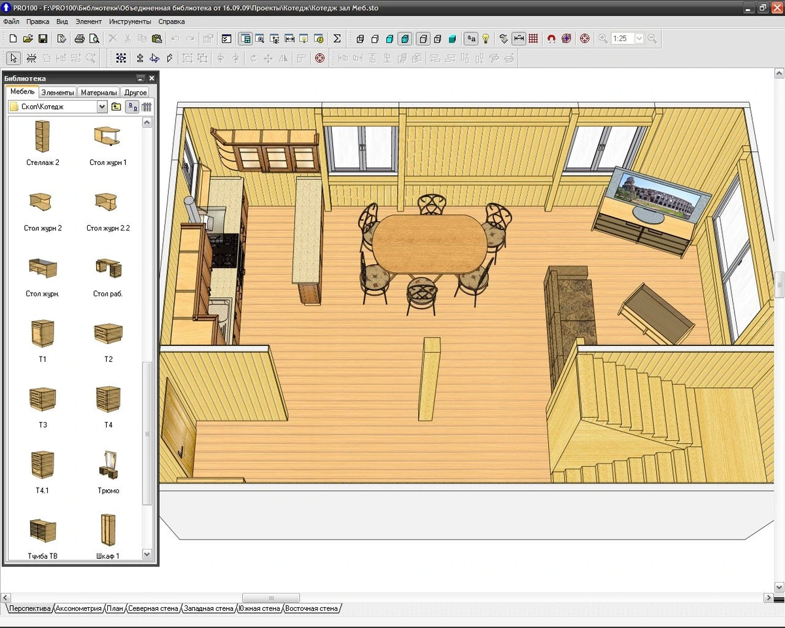Viewport: 785px width, 628px height.
Task: Toggle the dimensions display arrows icon
Action: [518, 39]
